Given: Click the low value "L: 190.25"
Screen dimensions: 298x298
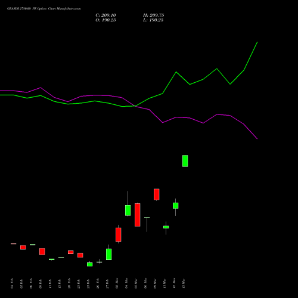Looking at the screenshot, I should [x=153, y=20].
